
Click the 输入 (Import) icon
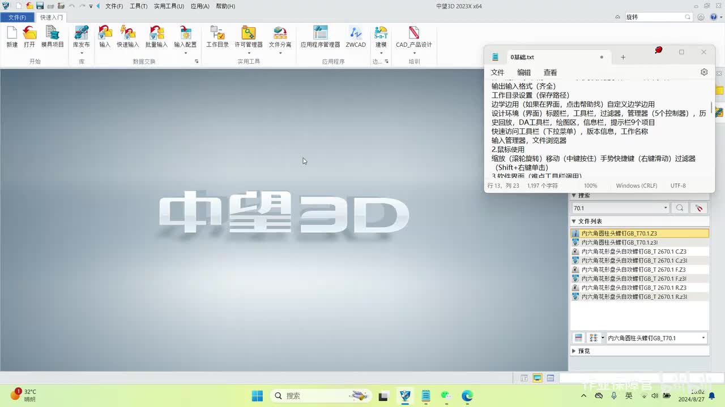pos(105,33)
